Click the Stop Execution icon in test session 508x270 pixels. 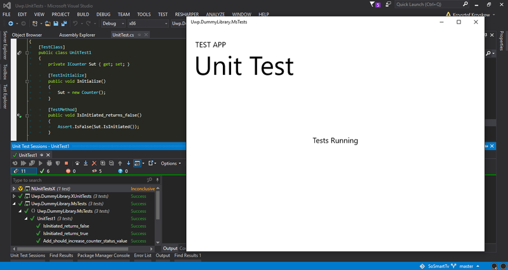66,163
